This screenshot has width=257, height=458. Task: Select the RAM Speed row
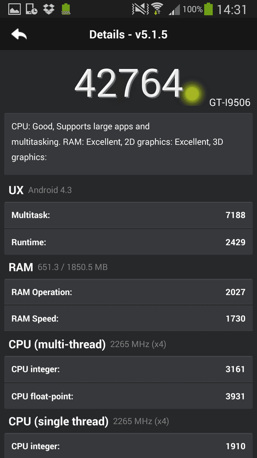128,318
